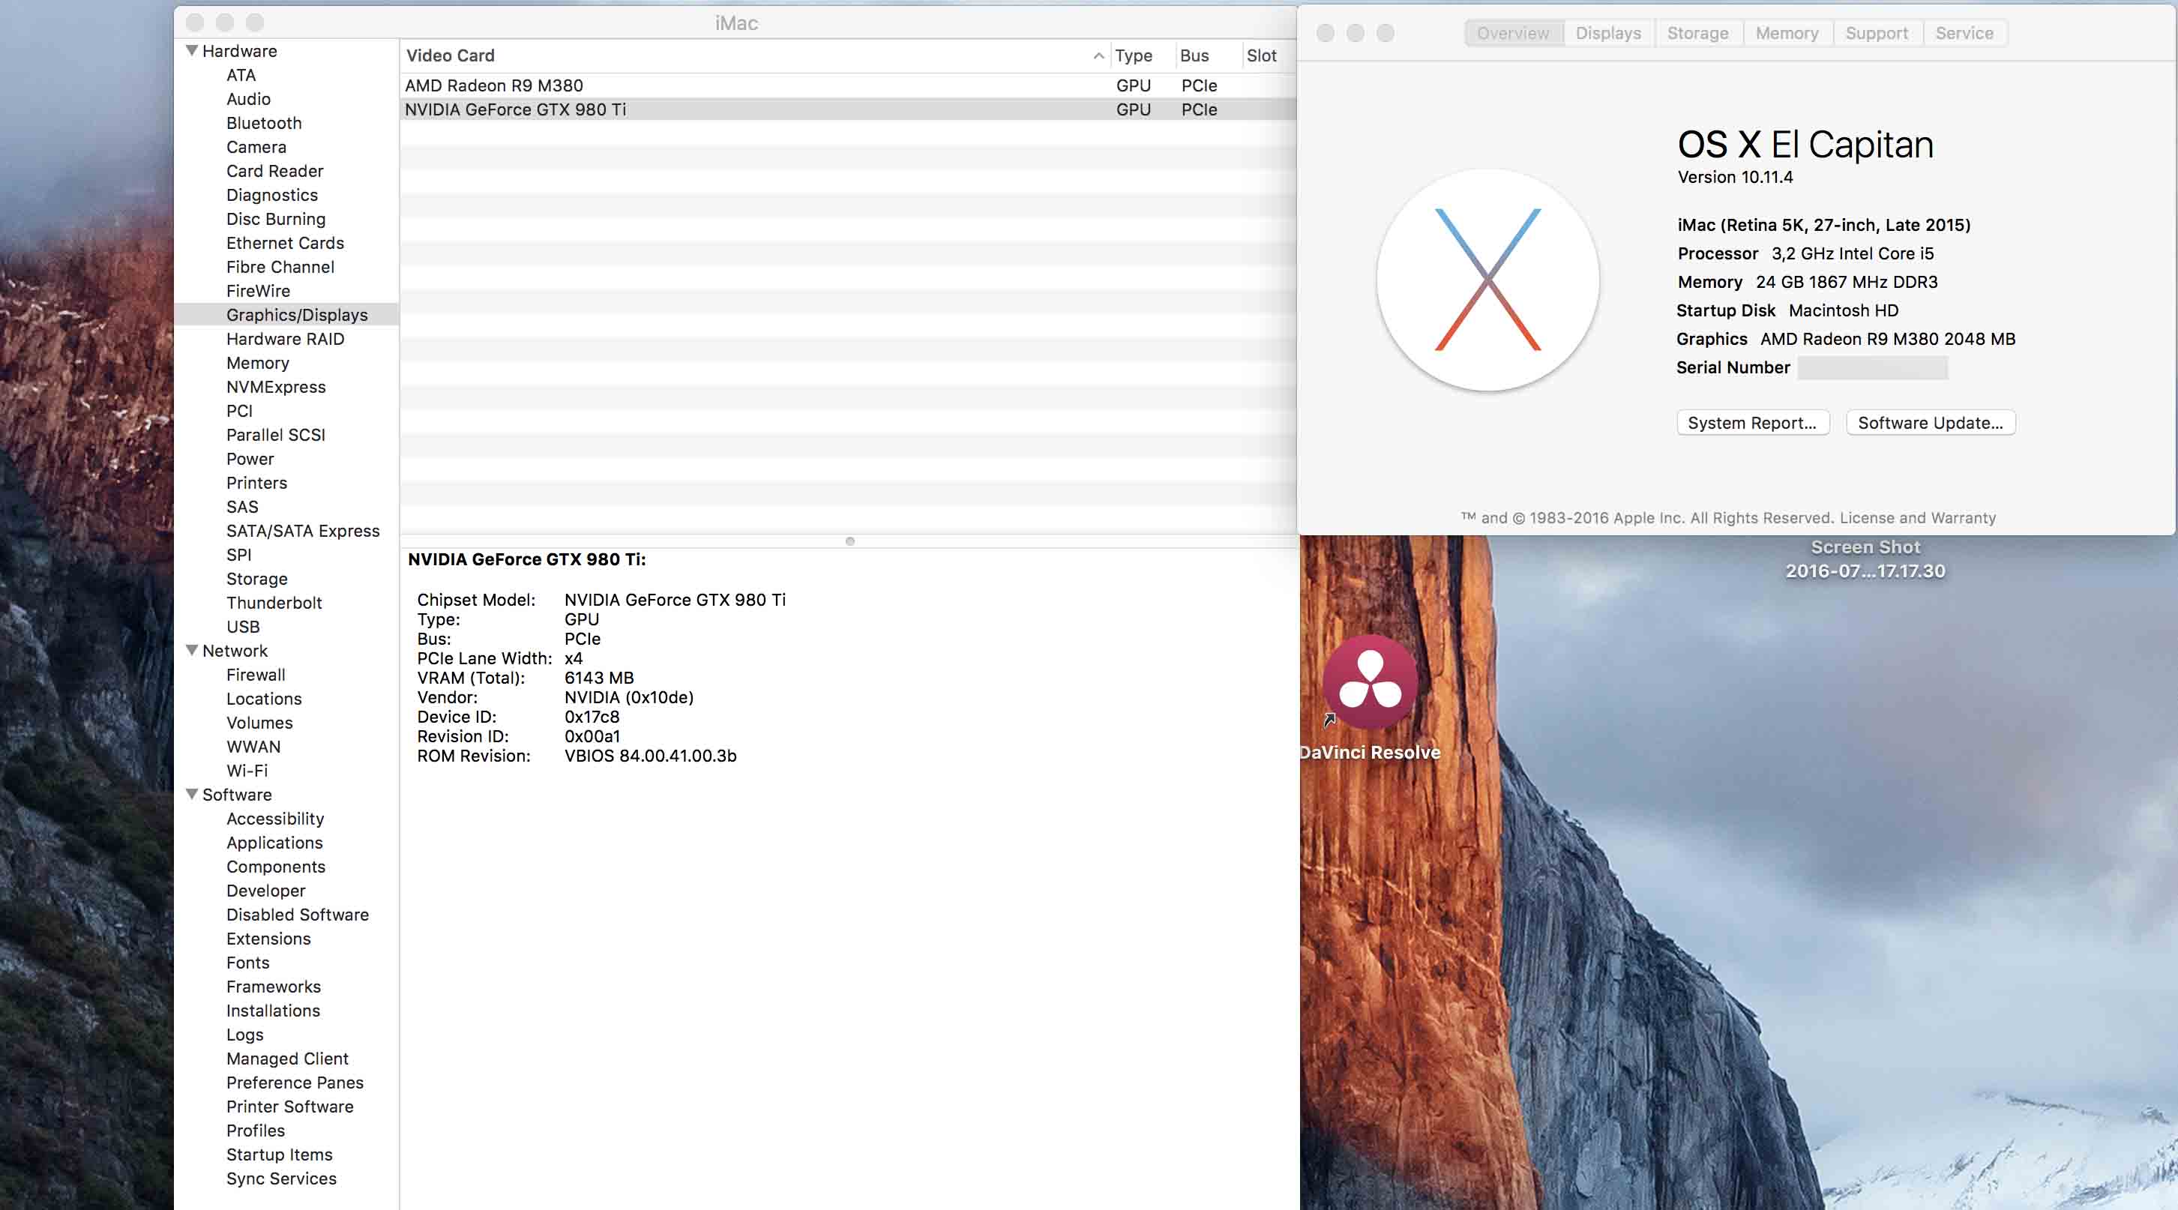2178x1210 pixels.
Task: Select Firewall under Network
Action: point(256,675)
